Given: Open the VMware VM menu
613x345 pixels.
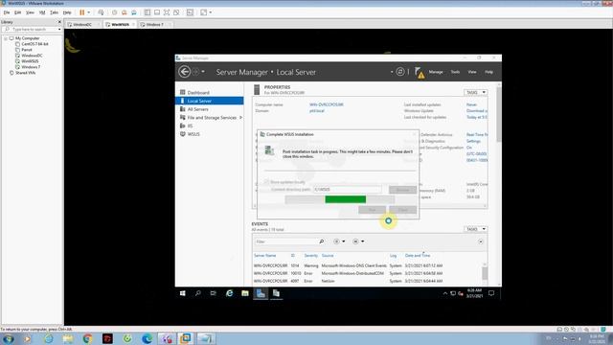Looking at the screenshot, I should tap(42, 12).
